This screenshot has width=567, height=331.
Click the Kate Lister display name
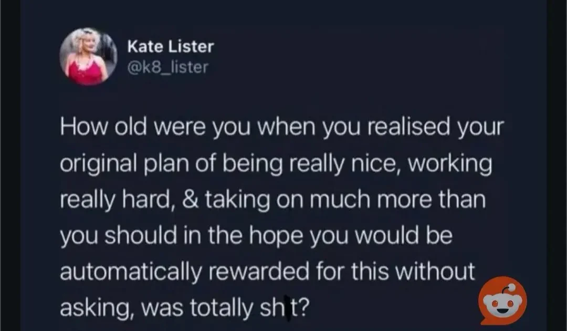point(171,47)
